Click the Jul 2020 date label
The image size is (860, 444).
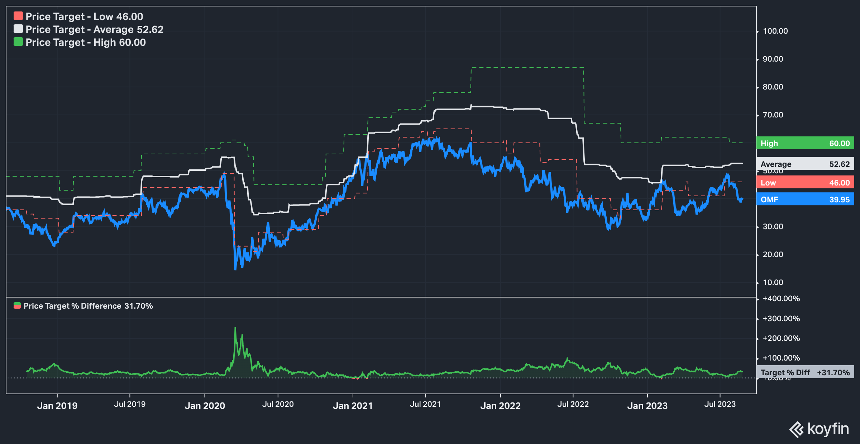(278, 404)
